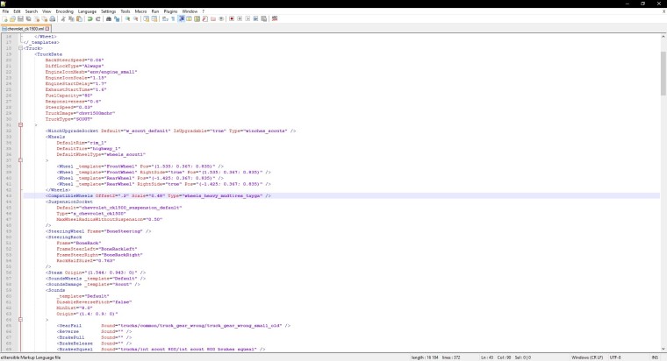Click the Copy toolbar icon
Screen dimensions: 667x361
coord(71,18)
